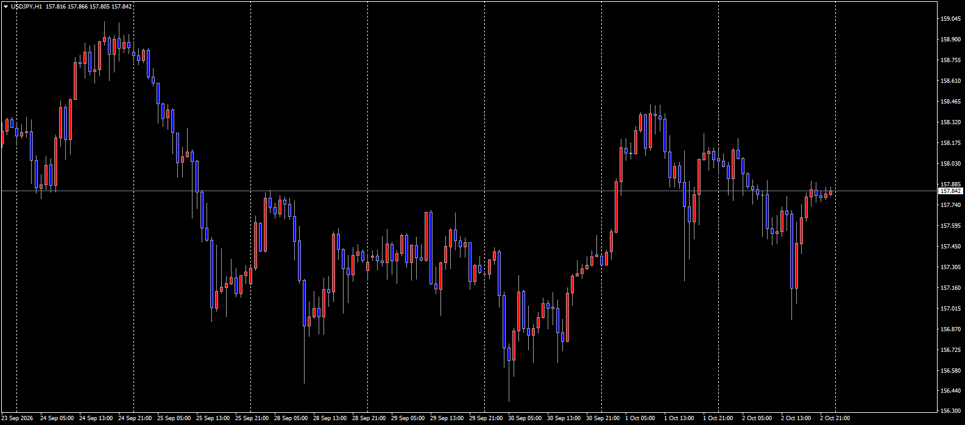Click the USDJPY,H1 chart title

click(26, 7)
